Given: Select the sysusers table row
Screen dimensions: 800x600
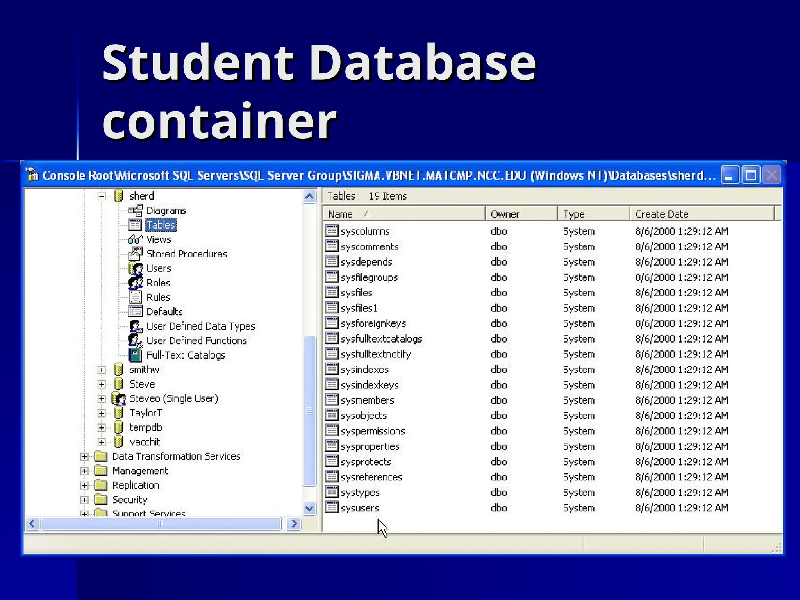Looking at the screenshot, I should 359,508.
